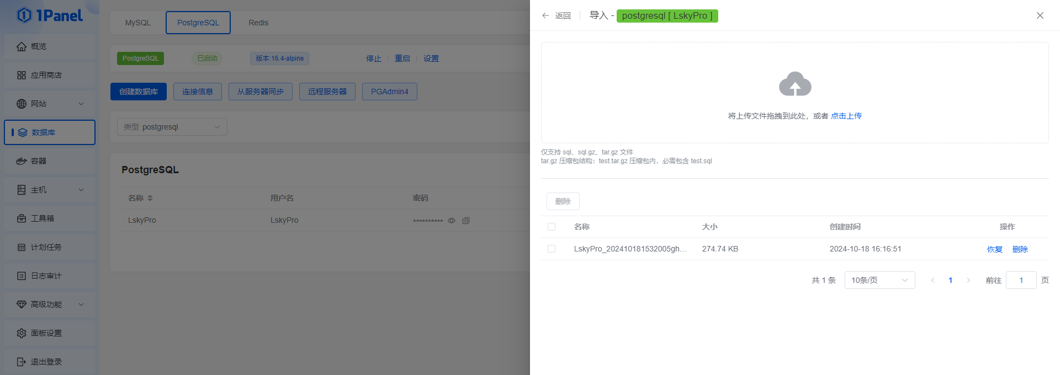This screenshot has height=375, width=1060.
Task: Click the 日志审计 log icon
Action: pyautogui.click(x=22, y=276)
